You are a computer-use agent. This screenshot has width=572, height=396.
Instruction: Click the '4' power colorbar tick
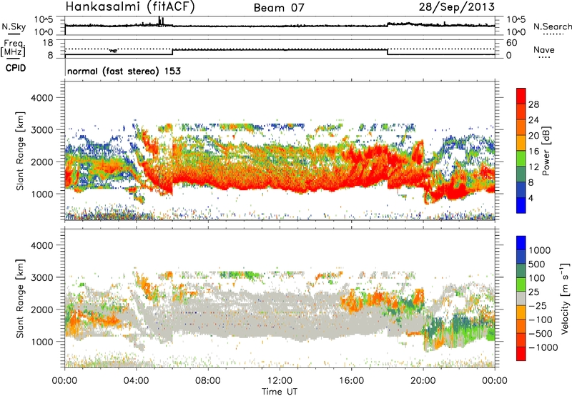[x=531, y=198]
